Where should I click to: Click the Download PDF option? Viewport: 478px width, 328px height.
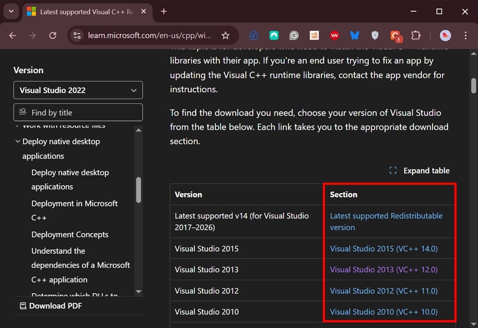click(x=50, y=306)
